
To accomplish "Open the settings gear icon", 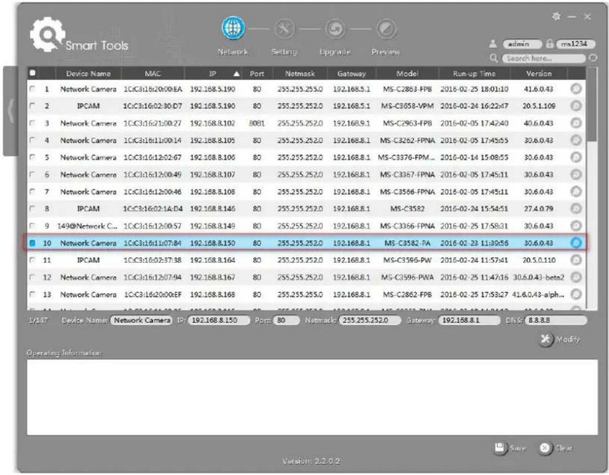I will pos(556,16).
